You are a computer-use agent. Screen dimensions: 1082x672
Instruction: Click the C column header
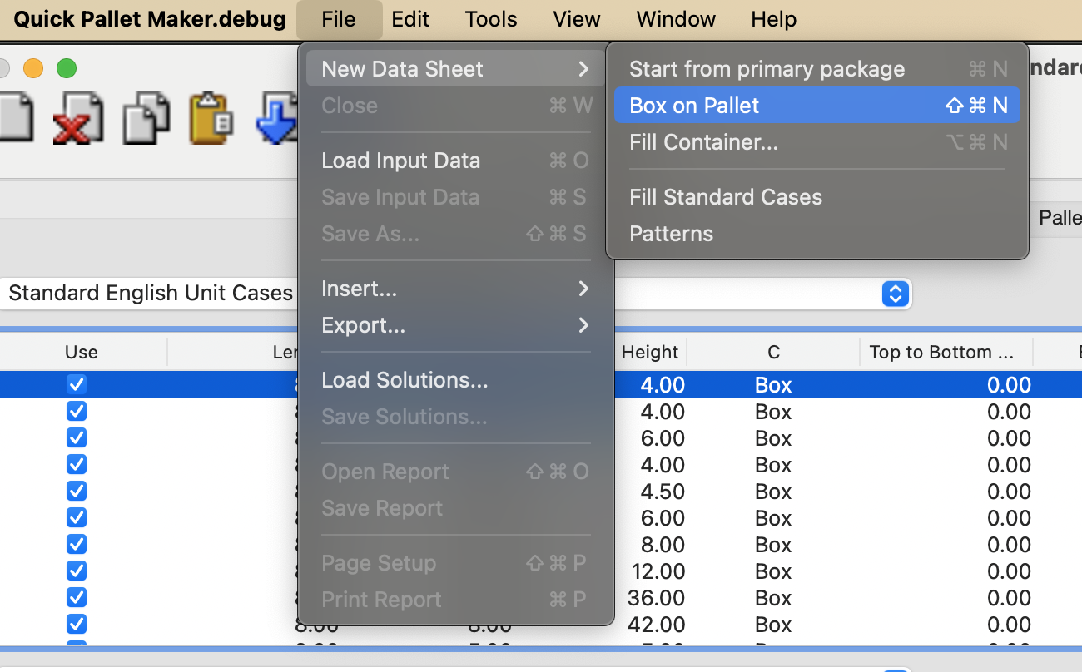tap(773, 352)
